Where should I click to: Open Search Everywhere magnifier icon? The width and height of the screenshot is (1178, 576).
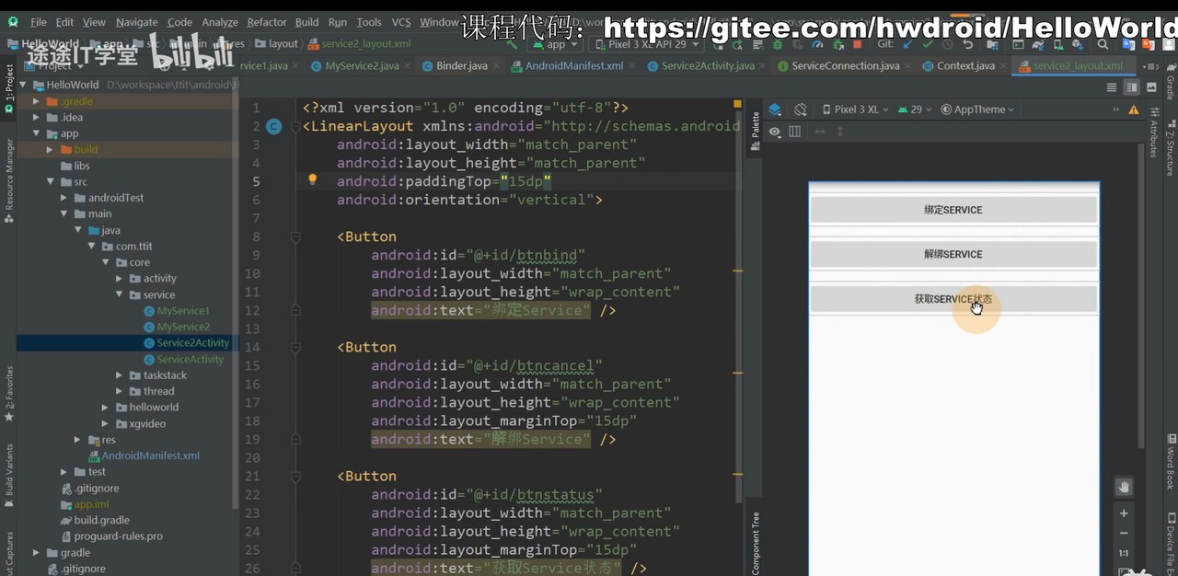[x=1103, y=44]
